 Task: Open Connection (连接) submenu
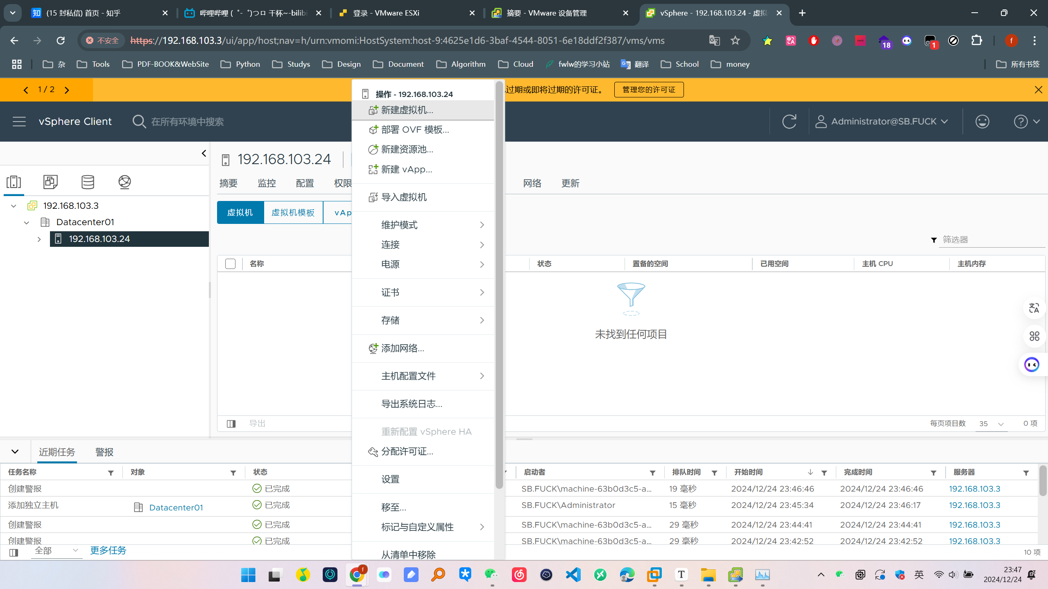tap(423, 245)
